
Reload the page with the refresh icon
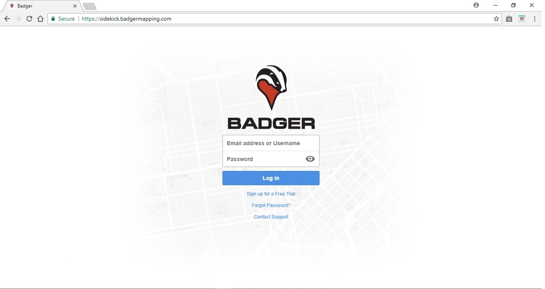[29, 19]
